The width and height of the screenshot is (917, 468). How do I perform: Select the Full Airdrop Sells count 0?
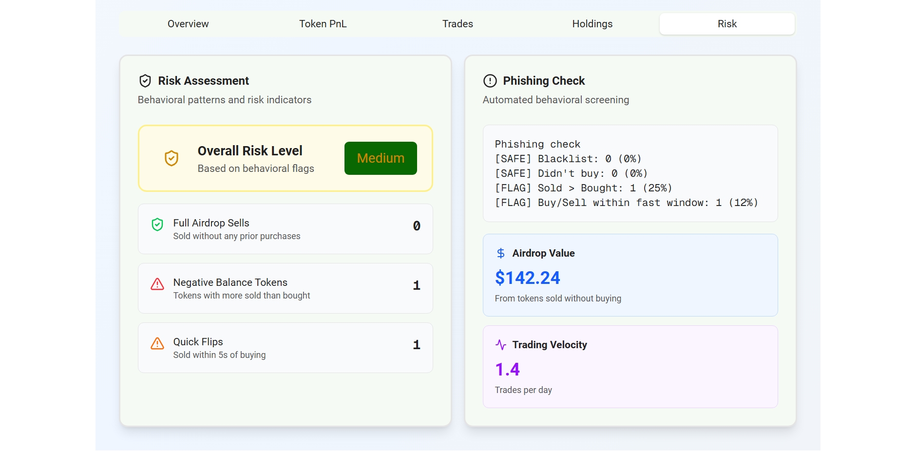pyautogui.click(x=417, y=226)
